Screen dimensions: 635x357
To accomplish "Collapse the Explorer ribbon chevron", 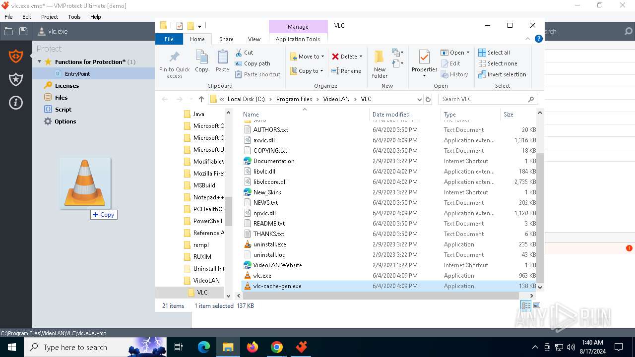I will point(528,39).
